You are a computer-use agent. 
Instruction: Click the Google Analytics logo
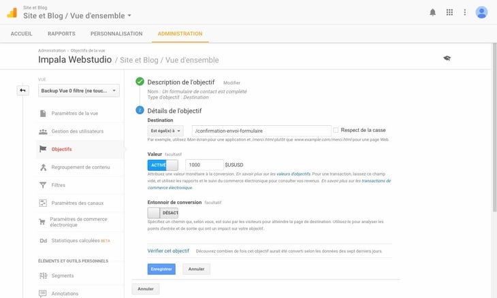(12, 13)
